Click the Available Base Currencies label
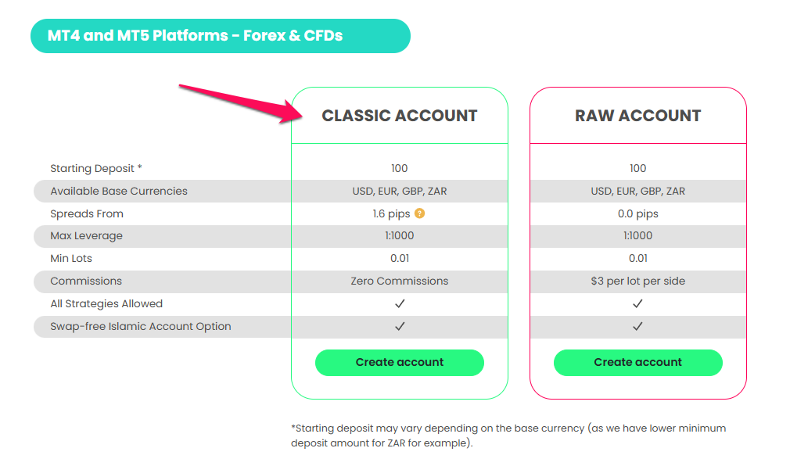Screen dimensions: 790x466 119,191
